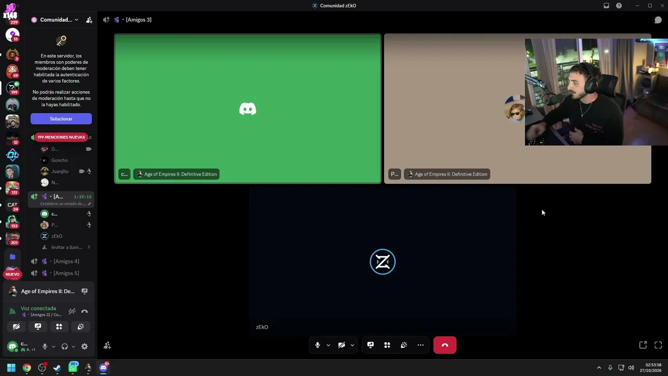Viewport: 668px width, 376px height.
Task: Select the Amigos 5 voice channel
Action: tap(61, 273)
